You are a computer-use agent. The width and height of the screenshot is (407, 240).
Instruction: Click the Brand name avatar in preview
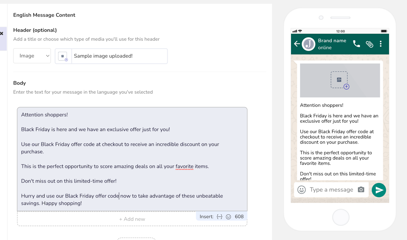coord(309,44)
